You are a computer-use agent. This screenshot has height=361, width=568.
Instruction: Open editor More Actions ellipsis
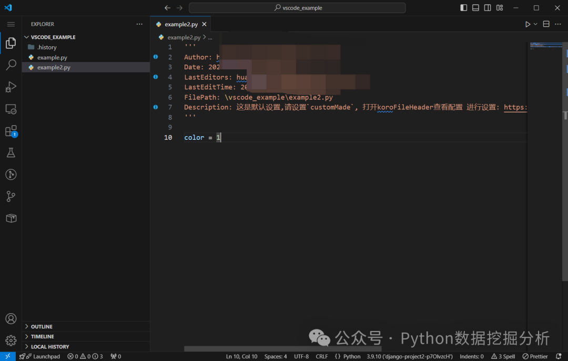[x=558, y=24]
